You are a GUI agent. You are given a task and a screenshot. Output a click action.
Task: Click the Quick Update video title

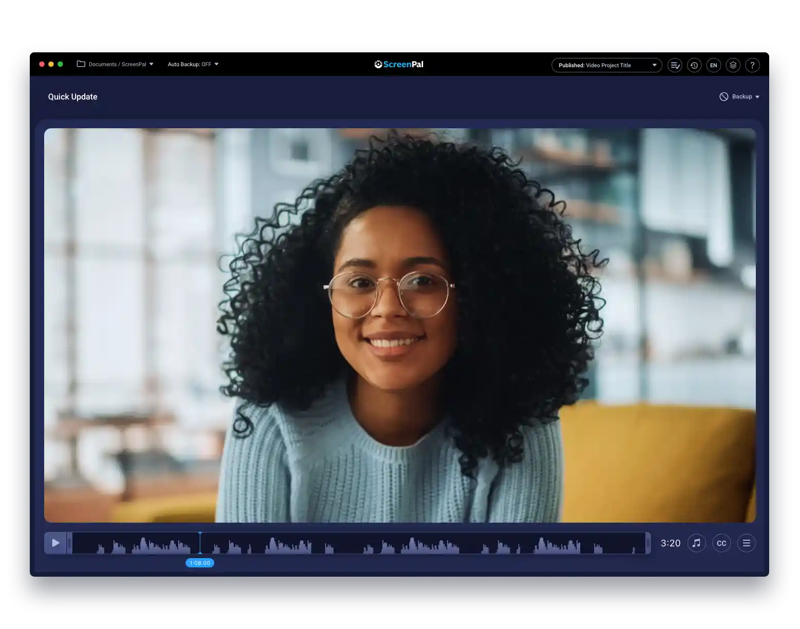pos(72,96)
